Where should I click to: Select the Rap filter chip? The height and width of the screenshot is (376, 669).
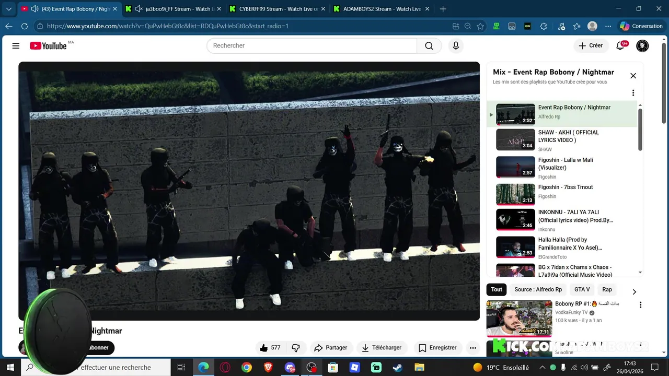click(607, 289)
